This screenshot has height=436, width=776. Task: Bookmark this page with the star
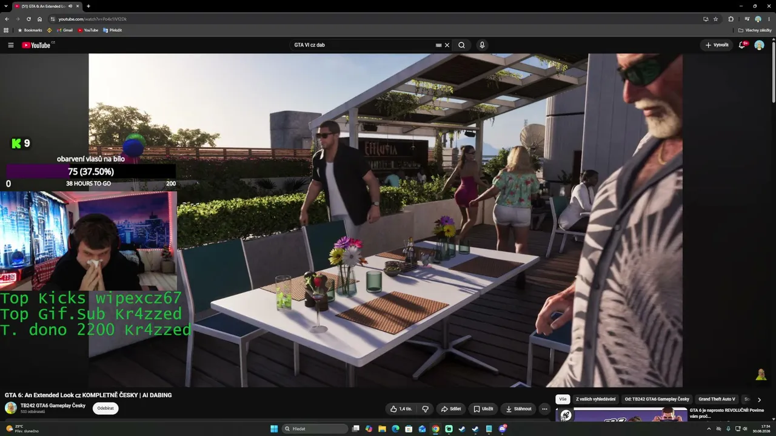point(715,19)
